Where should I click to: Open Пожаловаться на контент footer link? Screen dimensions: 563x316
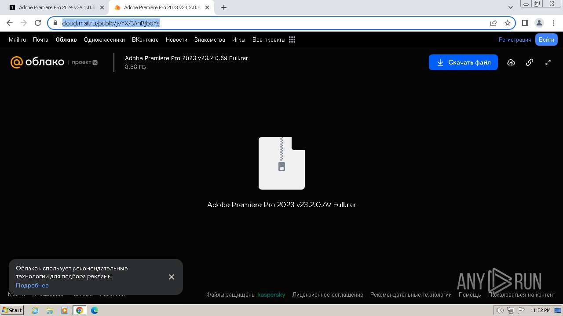522,295
